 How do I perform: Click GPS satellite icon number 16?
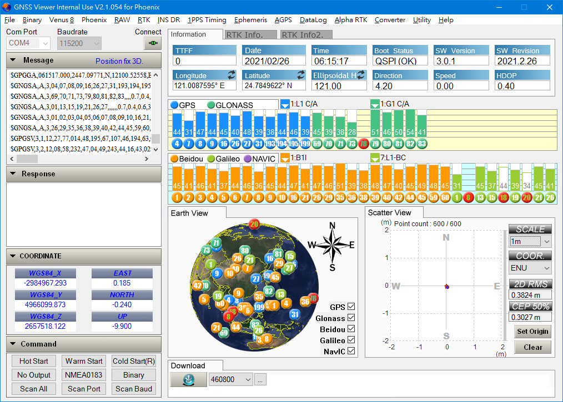(223, 144)
